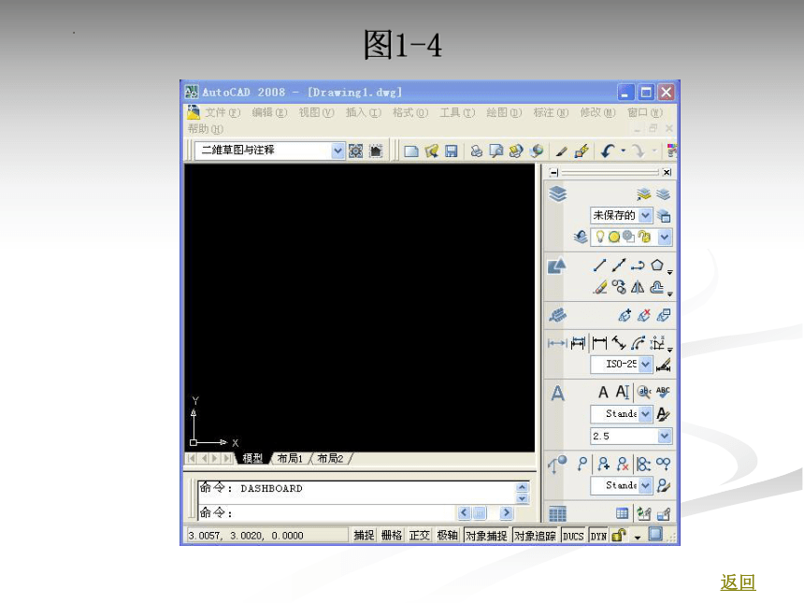Click the Clean Screen icon in status bar

click(655, 535)
